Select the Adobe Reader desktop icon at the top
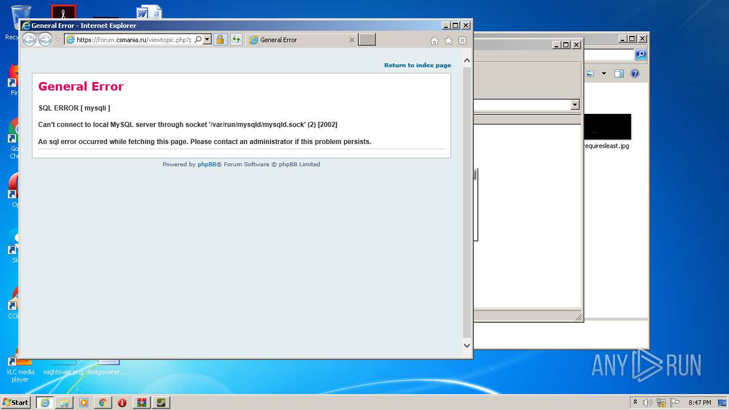This screenshot has height=410, width=729. 63,11
